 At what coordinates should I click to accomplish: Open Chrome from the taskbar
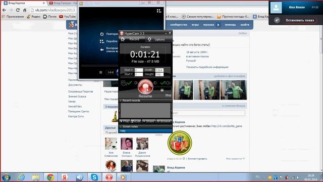50,177
